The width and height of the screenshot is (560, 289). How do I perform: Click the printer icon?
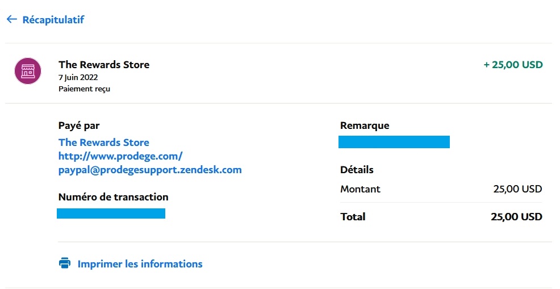tap(65, 263)
